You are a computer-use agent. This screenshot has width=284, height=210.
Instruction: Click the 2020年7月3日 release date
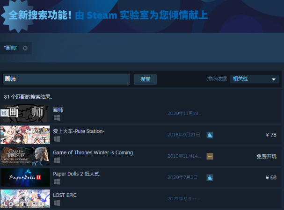coord(182,177)
